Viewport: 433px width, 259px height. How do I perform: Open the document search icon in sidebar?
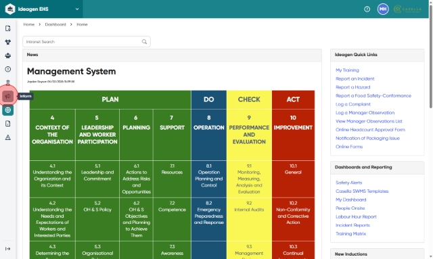point(7,28)
